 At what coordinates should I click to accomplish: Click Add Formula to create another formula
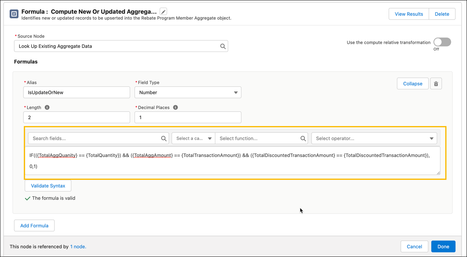[34, 225]
